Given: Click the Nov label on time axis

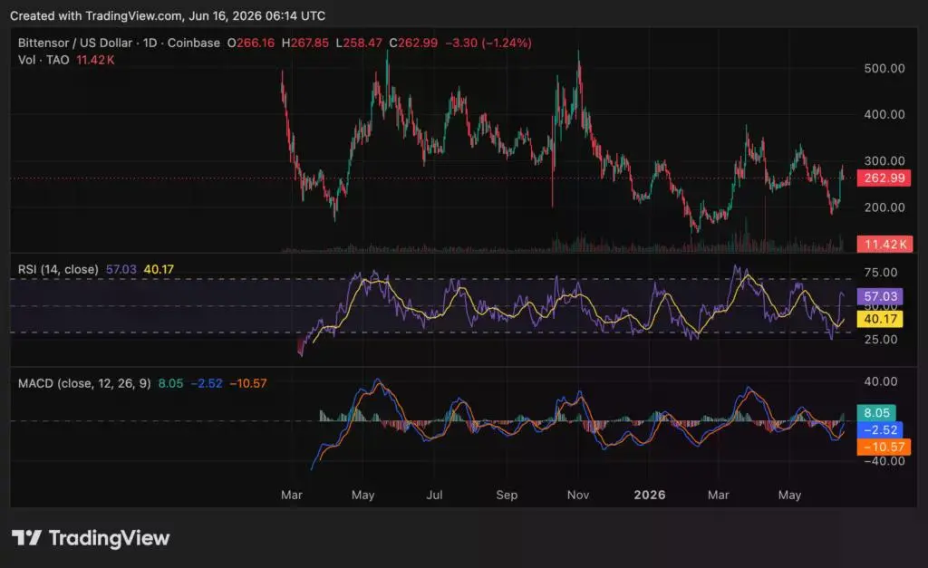Looking at the screenshot, I should [x=577, y=496].
